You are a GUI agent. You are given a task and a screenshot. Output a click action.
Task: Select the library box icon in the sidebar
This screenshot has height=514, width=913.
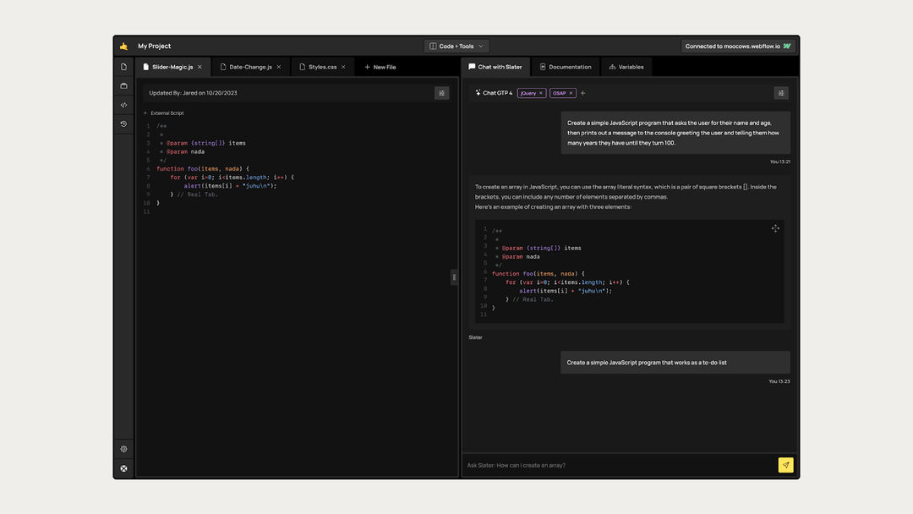[x=123, y=85]
